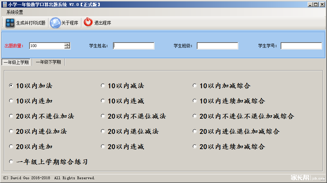327x183 pixels.
Task: Click the 退出程序 button label
Action: [103, 23]
